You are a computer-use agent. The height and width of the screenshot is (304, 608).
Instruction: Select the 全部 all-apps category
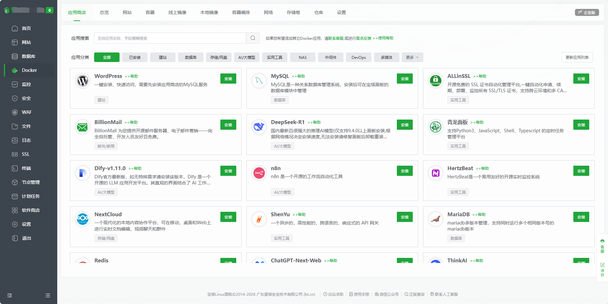[107, 57]
